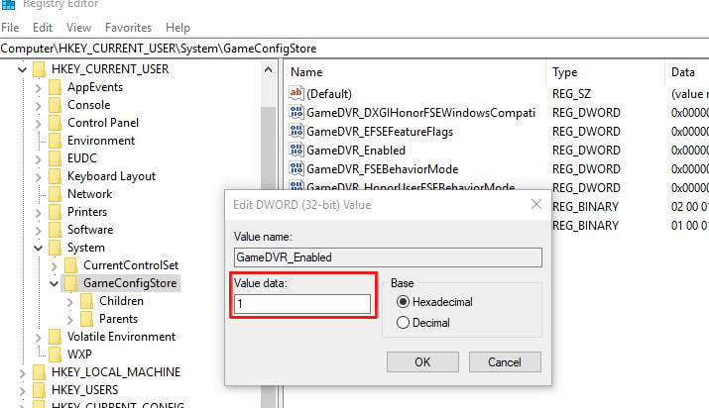Select the Control Panel folder icon
The image size is (709, 408).
[x=55, y=123]
